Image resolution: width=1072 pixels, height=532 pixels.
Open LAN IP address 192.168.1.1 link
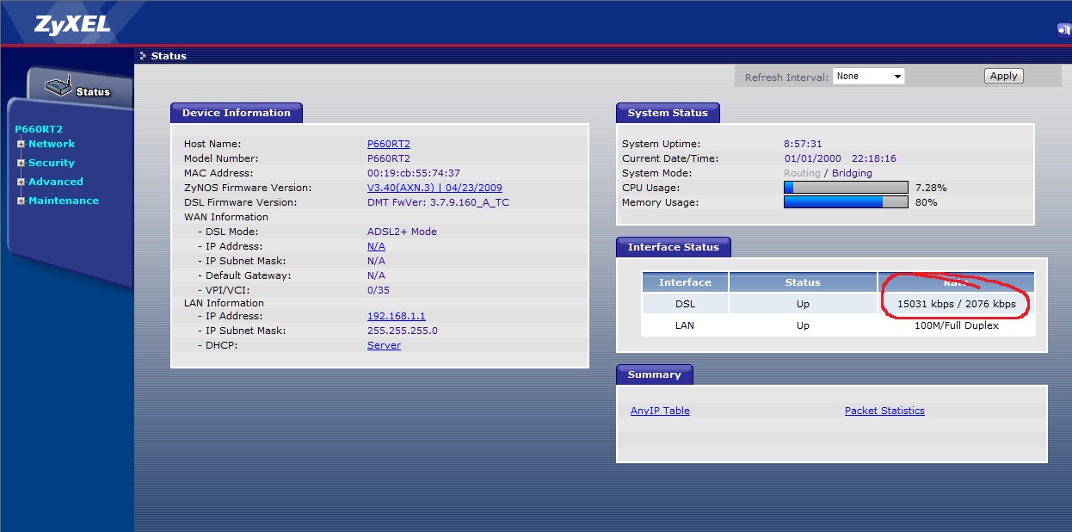click(x=397, y=316)
